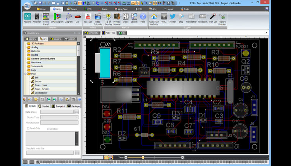Switch to the Panels ribbon tab
291x166 pixels.
(72, 9)
